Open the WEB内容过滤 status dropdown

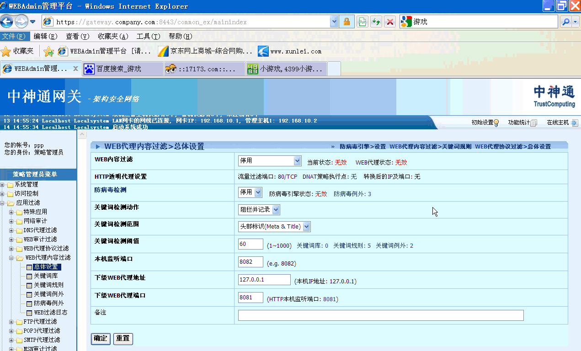point(270,161)
